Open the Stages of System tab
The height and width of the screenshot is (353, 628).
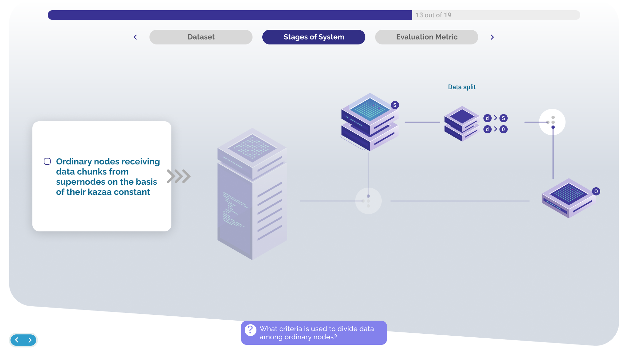coord(314,37)
